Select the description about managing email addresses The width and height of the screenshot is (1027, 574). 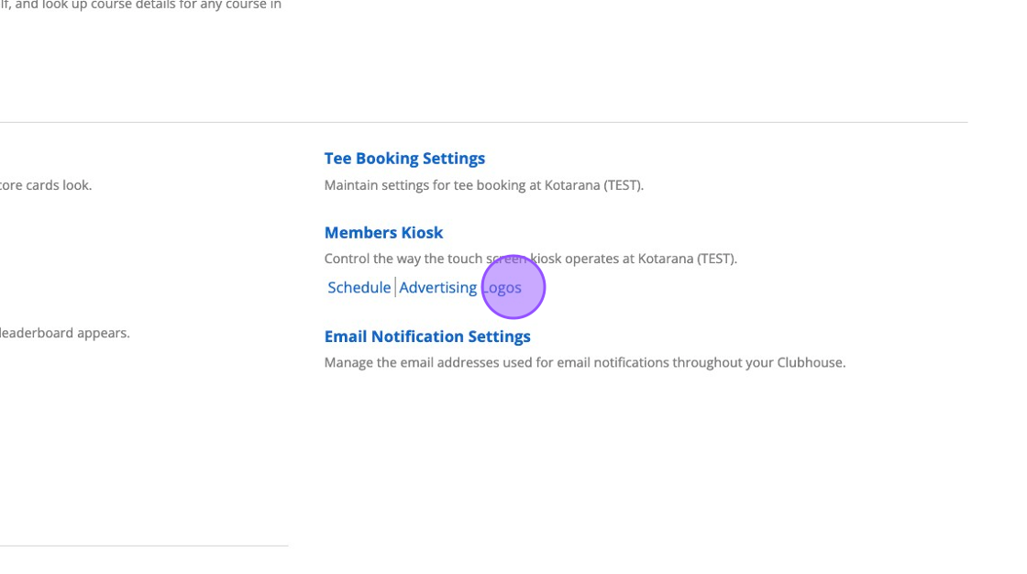585,362
